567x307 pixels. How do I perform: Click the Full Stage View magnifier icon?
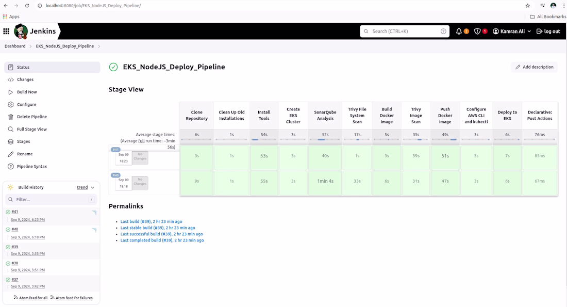(x=10, y=129)
